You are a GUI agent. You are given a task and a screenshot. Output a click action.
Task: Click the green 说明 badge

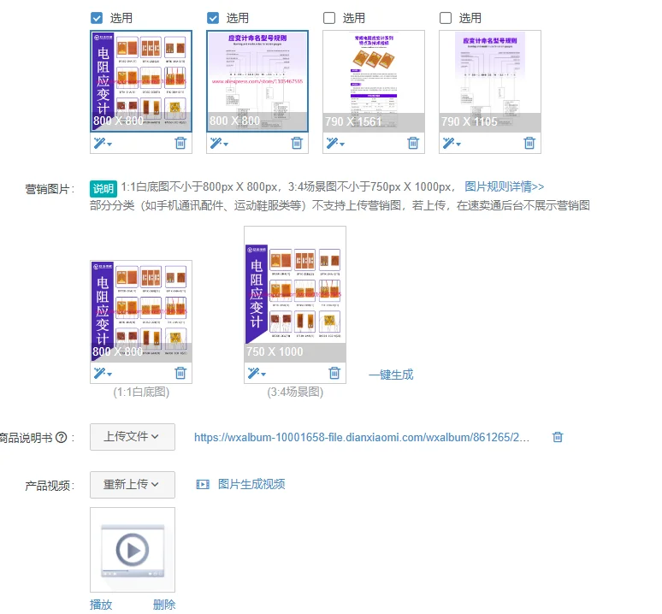tap(103, 188)
